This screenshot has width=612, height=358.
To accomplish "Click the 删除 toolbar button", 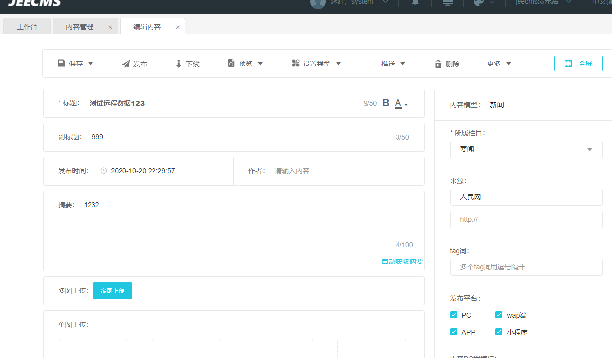I will (x=447, y=64).
